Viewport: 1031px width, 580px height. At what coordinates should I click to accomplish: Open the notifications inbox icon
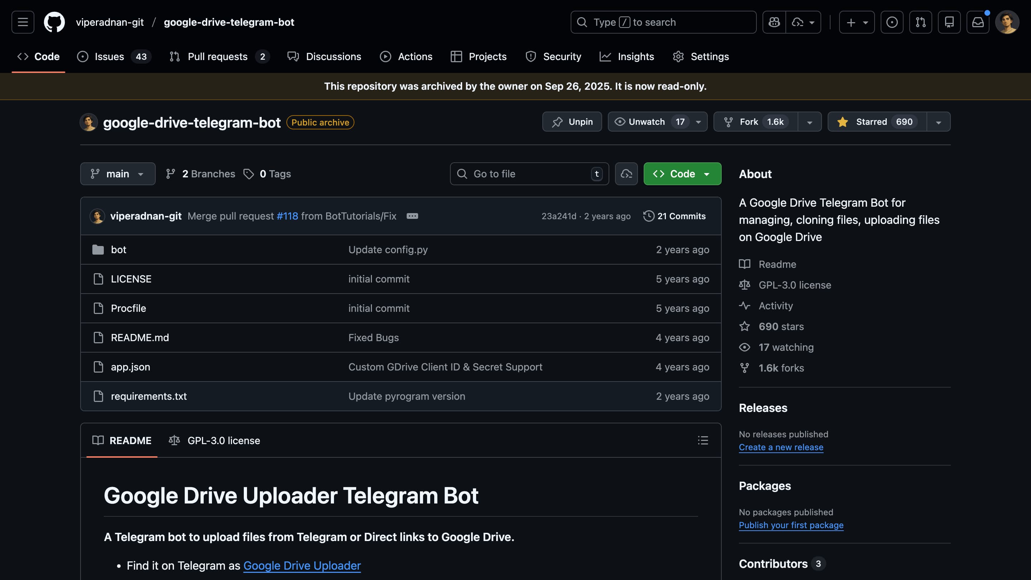tap(978, 22)
